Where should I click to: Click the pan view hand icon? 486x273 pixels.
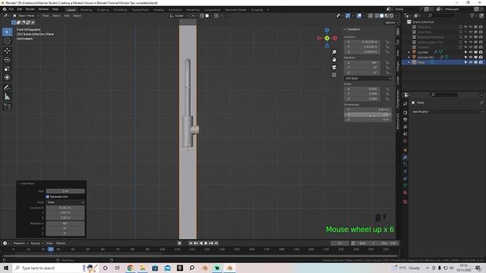coord(334,59)
